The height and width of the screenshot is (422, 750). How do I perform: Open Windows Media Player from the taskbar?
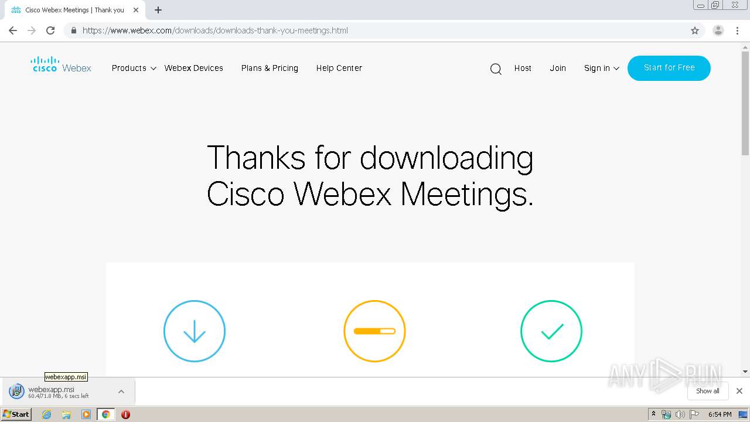86,414
